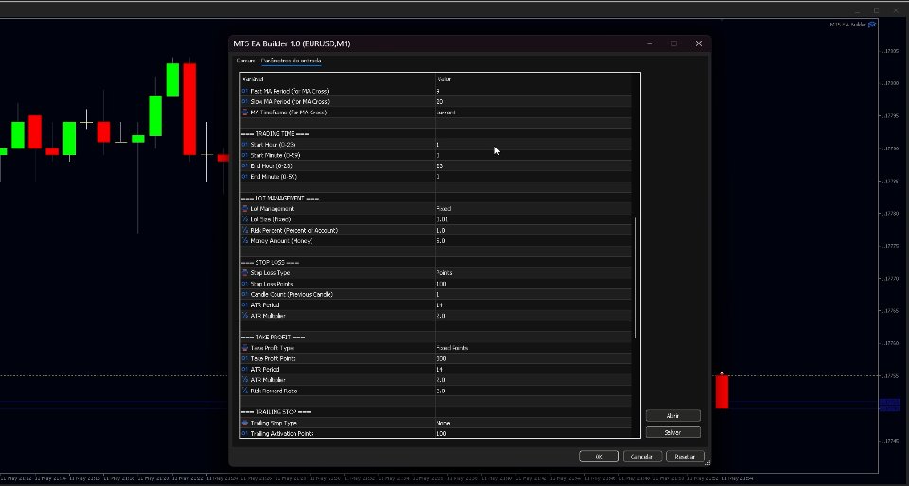Close the MT5 EA Builder dialog

(x=699, y=44)
